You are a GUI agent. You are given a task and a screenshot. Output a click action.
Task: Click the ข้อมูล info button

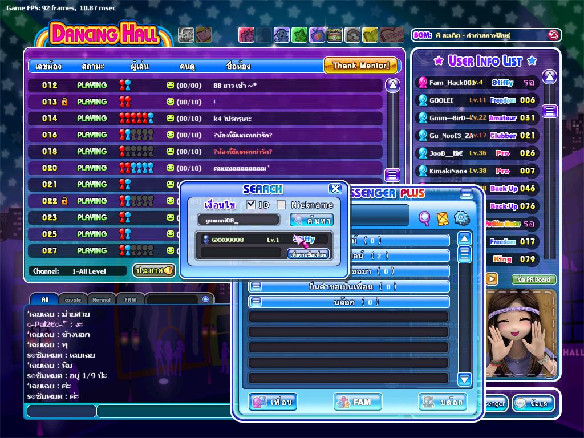tap(534, 403)
